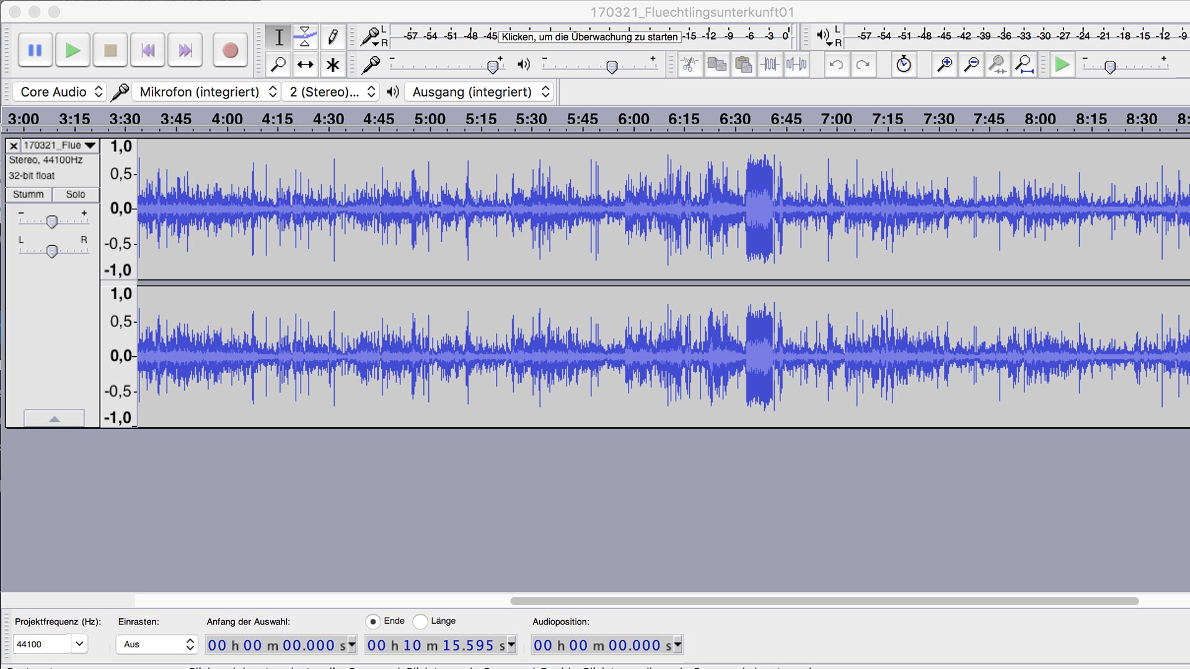Select the Draw (pencil) tool

click(332, 37)
